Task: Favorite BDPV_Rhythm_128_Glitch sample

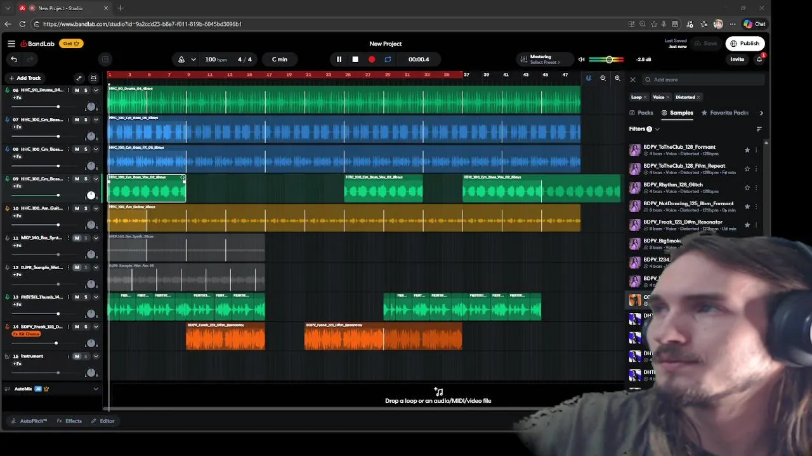Action: 747,187
